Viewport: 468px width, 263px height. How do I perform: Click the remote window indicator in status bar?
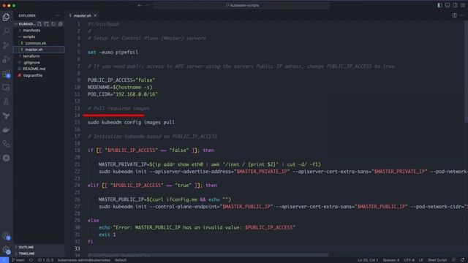pos(4,260)
